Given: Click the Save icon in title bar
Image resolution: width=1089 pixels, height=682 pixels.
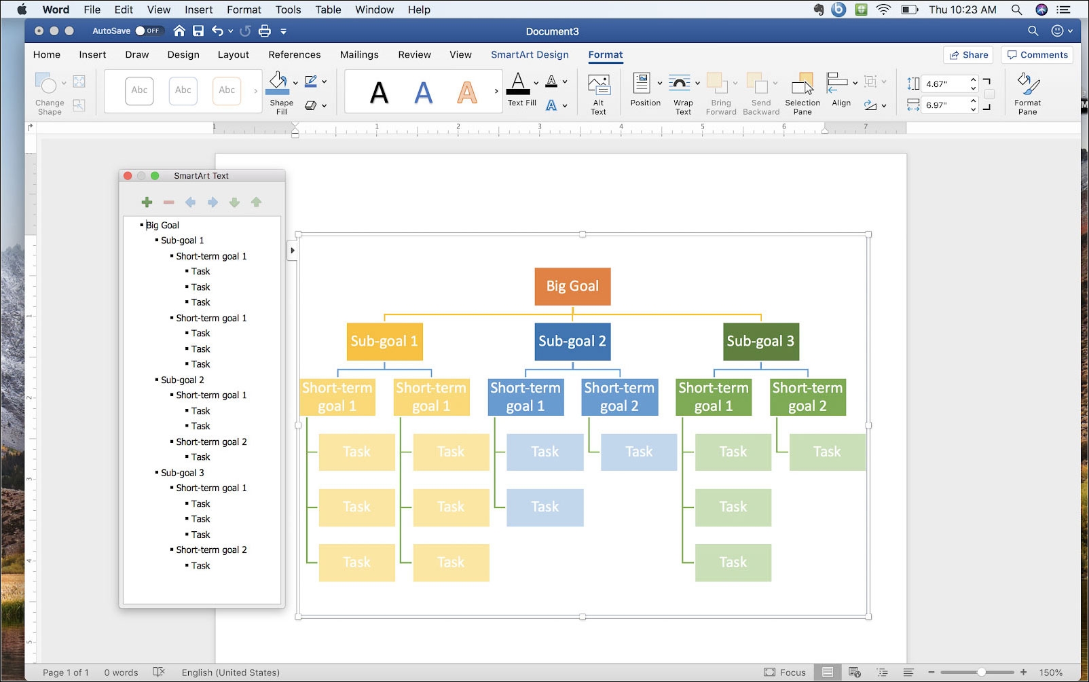Looking at the screenshot, I should tap(198, 31).
